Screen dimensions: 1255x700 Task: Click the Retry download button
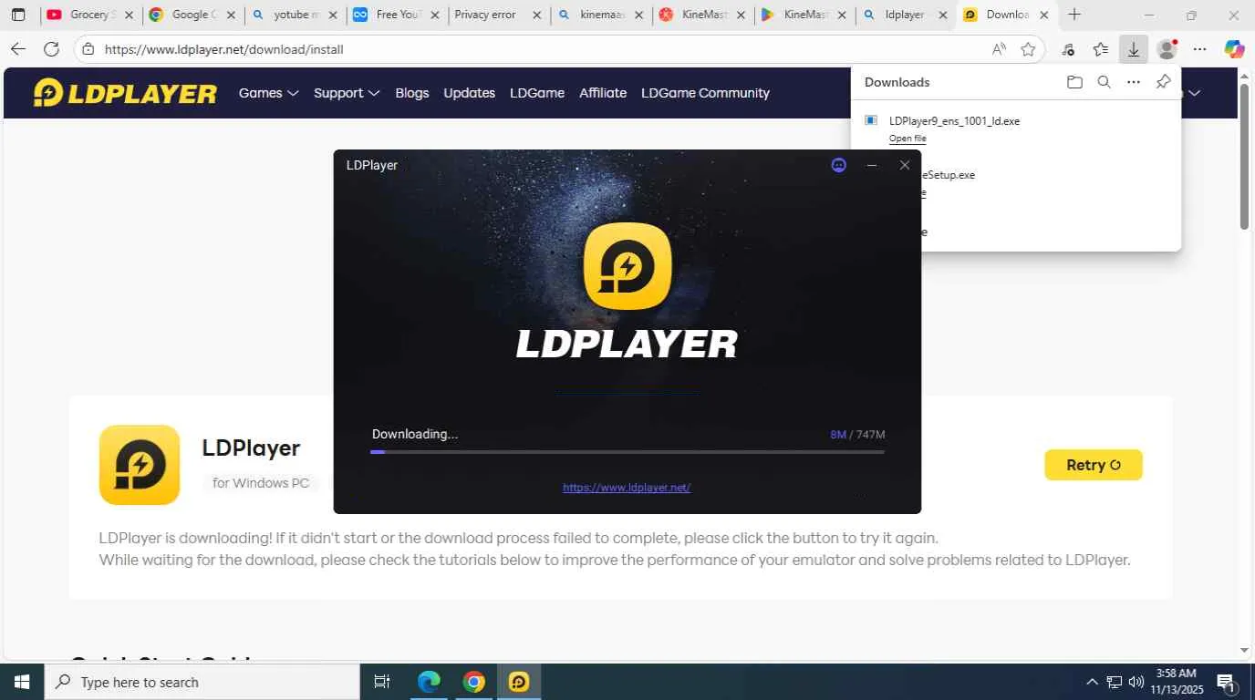click(x=1094, y=465)
